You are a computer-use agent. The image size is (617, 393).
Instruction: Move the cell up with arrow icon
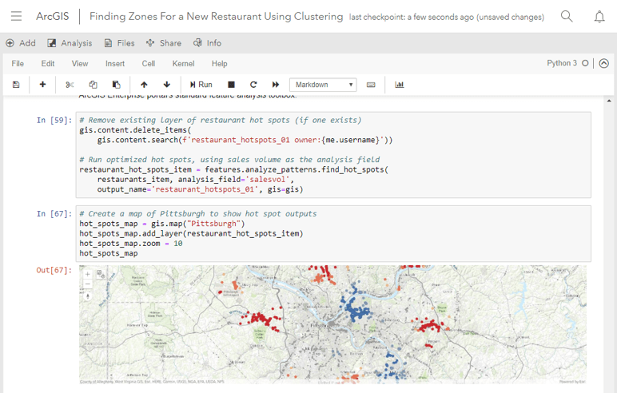(144, 85)
